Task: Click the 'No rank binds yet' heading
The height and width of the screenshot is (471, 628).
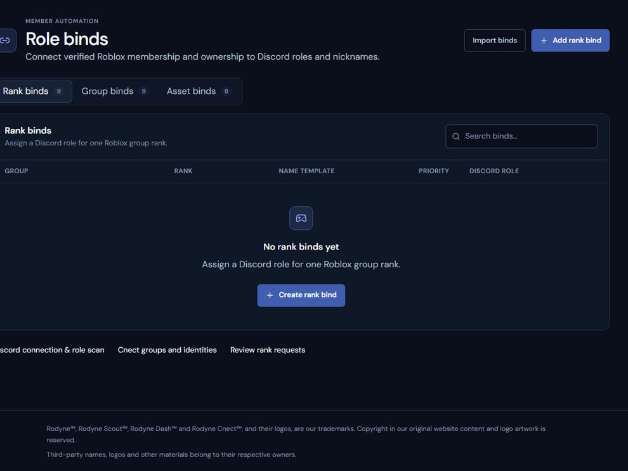Action: [301, 247]
